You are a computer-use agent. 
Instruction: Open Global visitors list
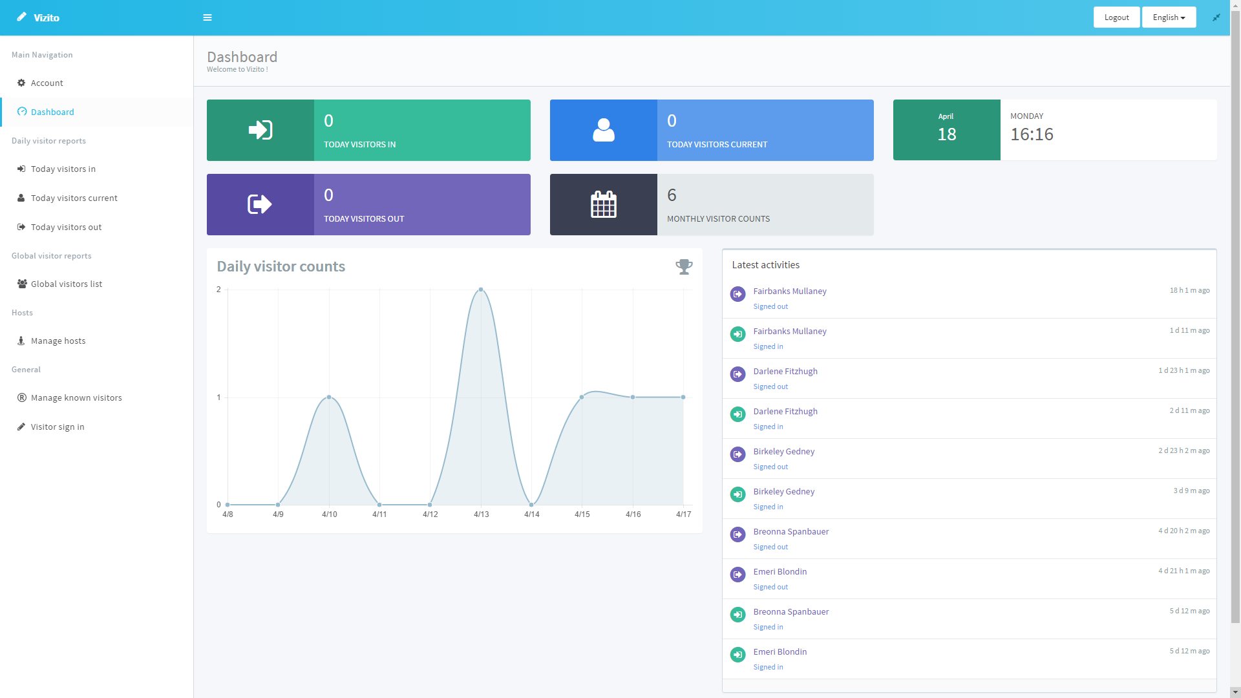click(x=67, y=284)
